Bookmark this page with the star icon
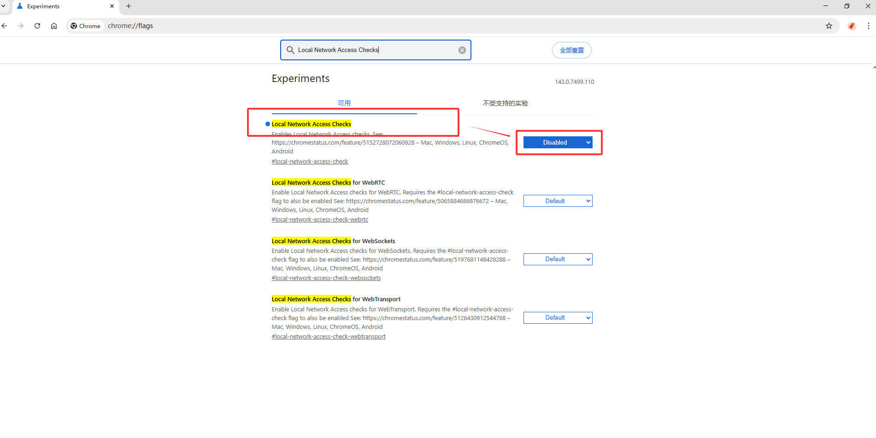This screenshot has height=438, width=876. [829, 26]
